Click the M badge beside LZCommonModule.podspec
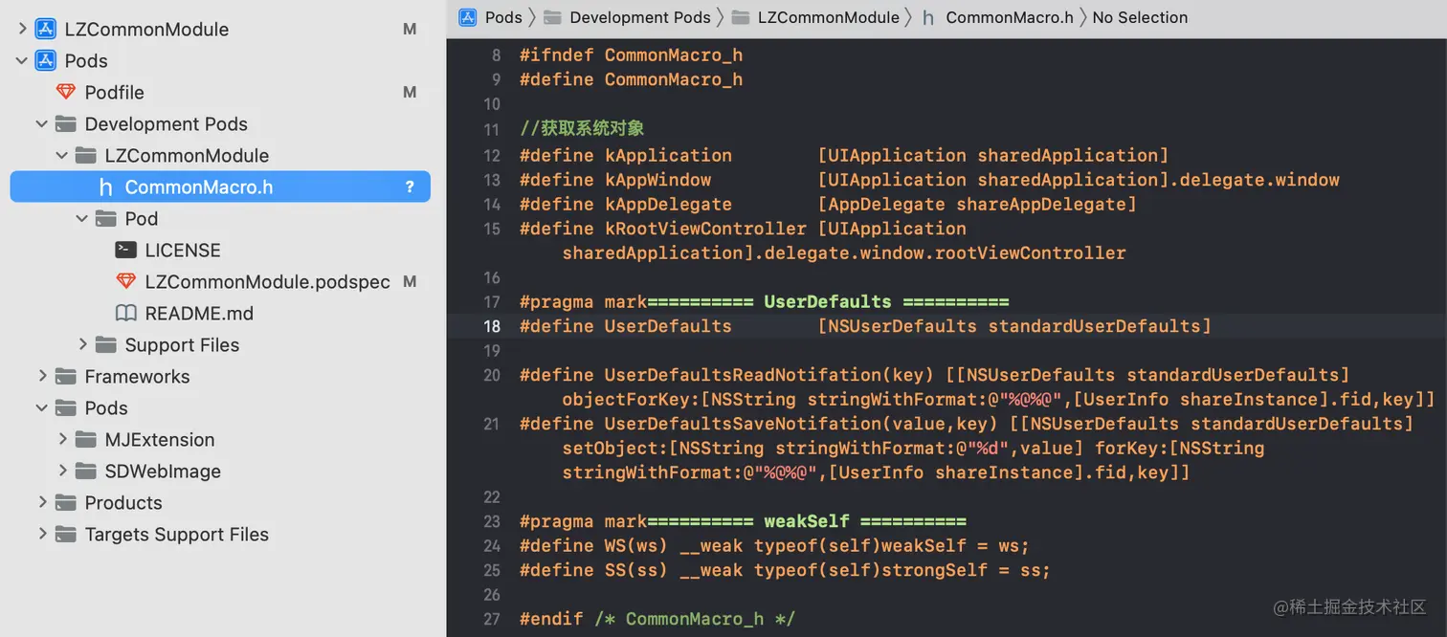The image size is (1447, 637). 410,281
